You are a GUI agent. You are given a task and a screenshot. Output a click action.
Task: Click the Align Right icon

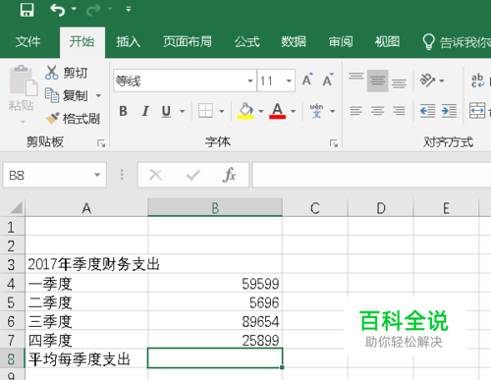399,111
